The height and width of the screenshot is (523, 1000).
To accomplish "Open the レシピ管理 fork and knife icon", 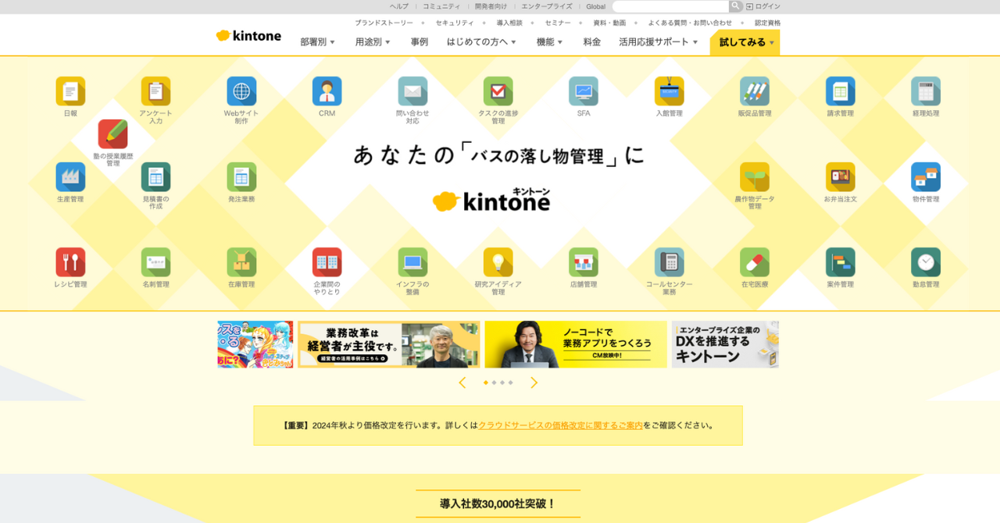I will [70, 262].
